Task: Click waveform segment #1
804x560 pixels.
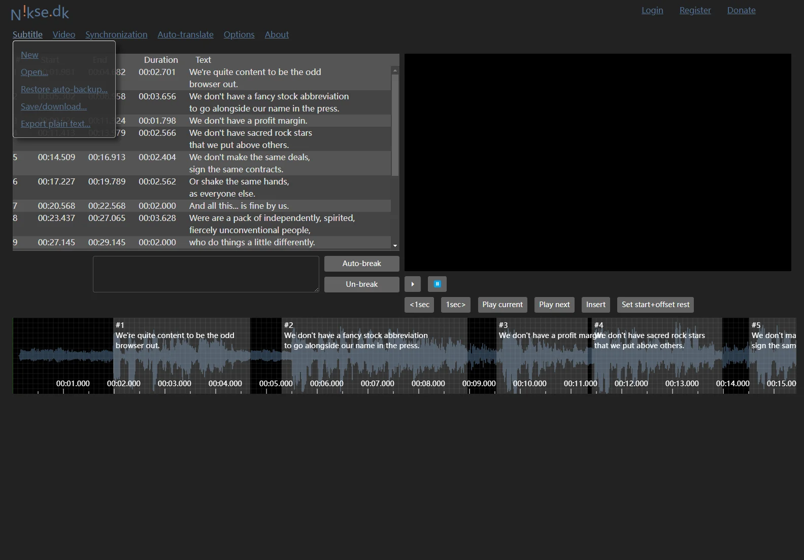Action: point(182,356)
